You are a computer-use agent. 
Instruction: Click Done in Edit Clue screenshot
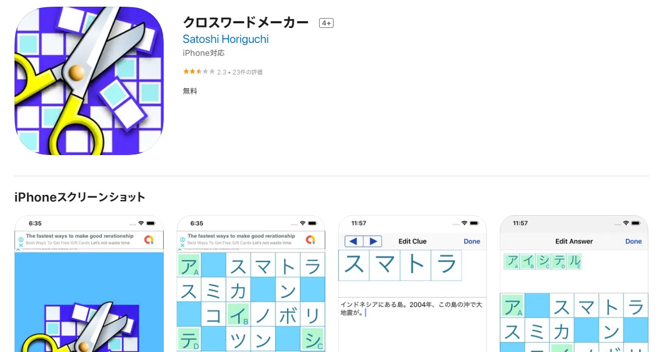[x=472, y=241]
